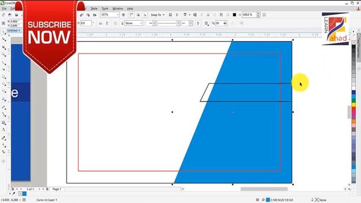The height and width of the screenshot is (203, 361).
Task: Select the Interactive Fill tool
Action: pos(3,145)
